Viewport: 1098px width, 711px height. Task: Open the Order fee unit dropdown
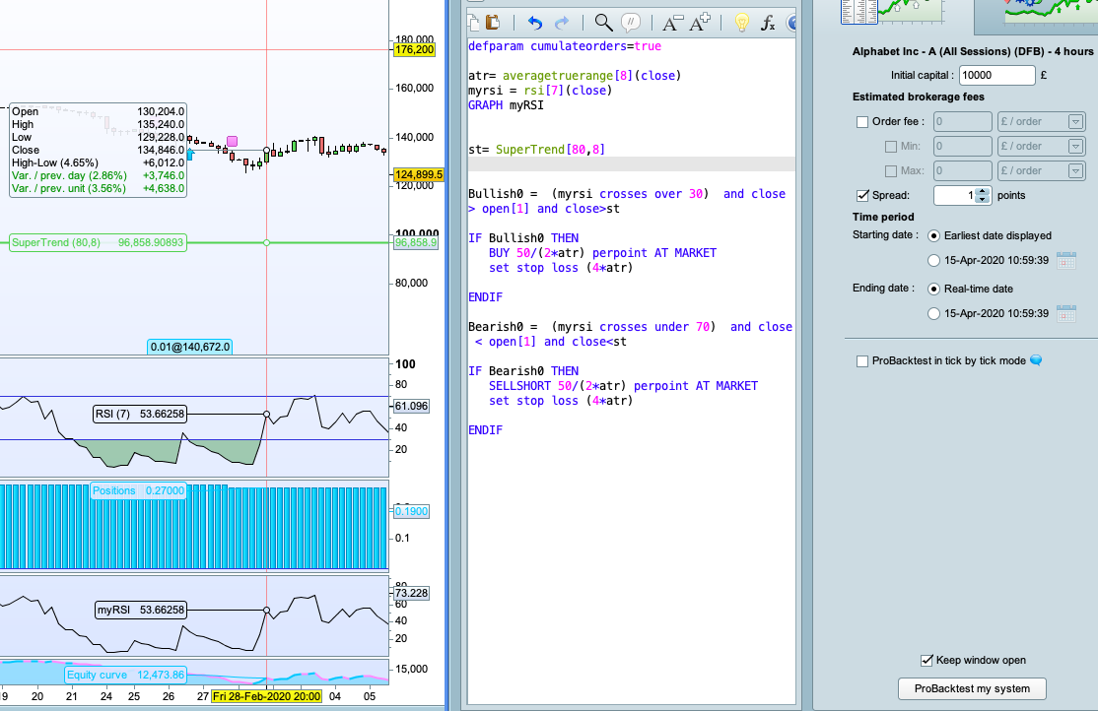pyautogui.click(x=1076, y=122)
